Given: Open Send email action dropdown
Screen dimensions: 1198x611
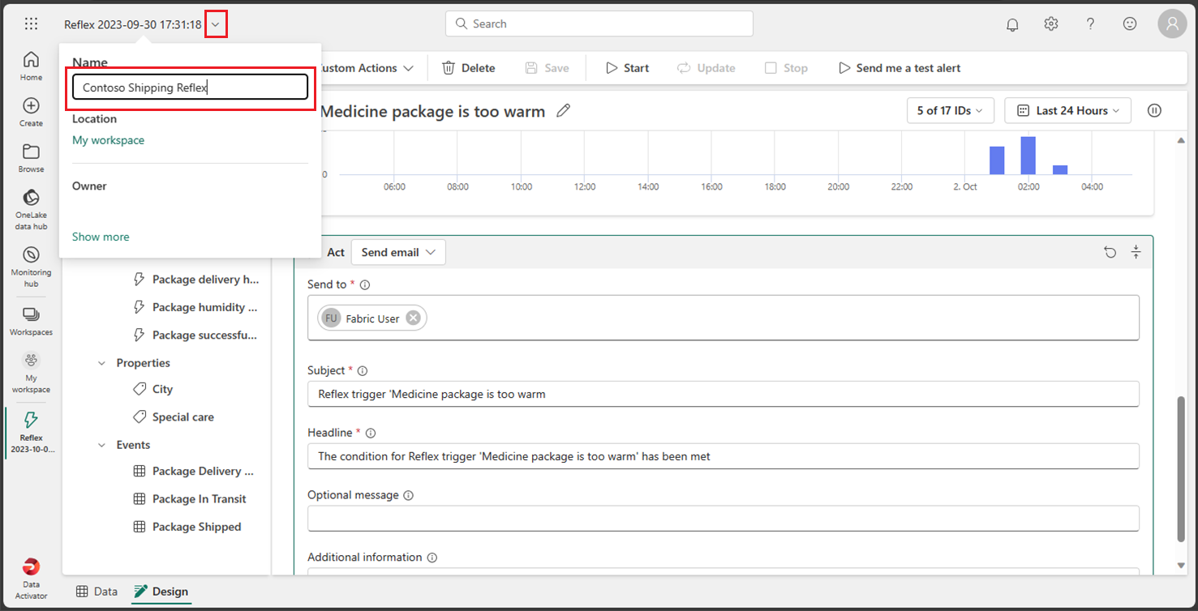Looking at the screenshot, I should tap(398, 252).
